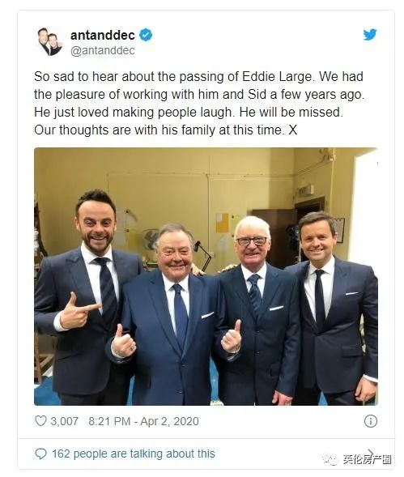
Task: Click the blue verified badge
Action: tap(146, 35)
